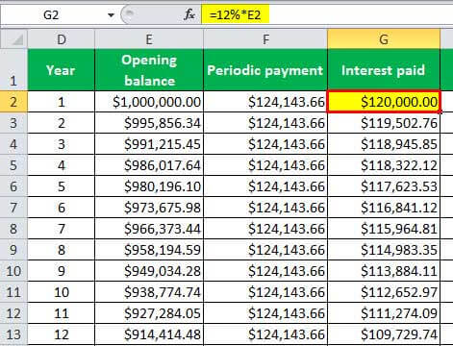Screen dimensions: 453x346
Task: Click the Select All corner triangle
Action: click(13, 39)
